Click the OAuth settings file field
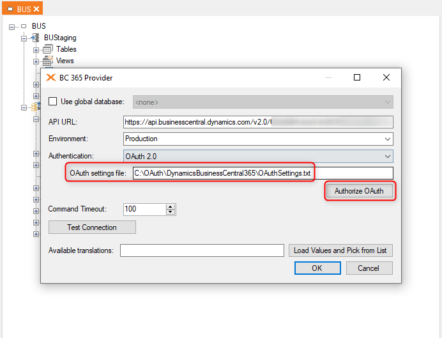This screenshot has width=442, height=338. coord(263,173)
